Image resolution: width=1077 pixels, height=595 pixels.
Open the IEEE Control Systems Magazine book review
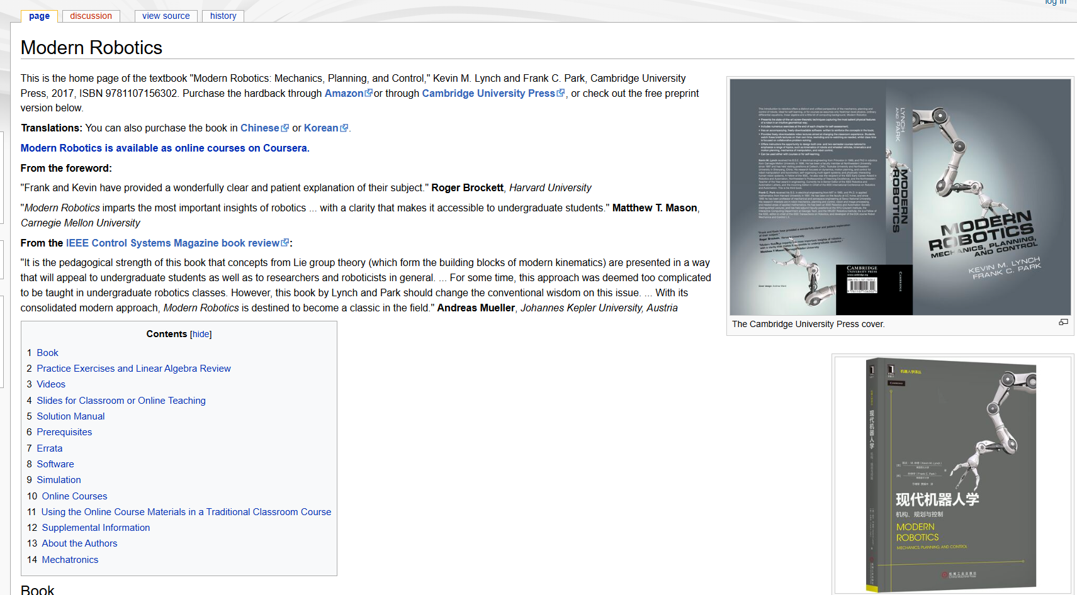178,243
